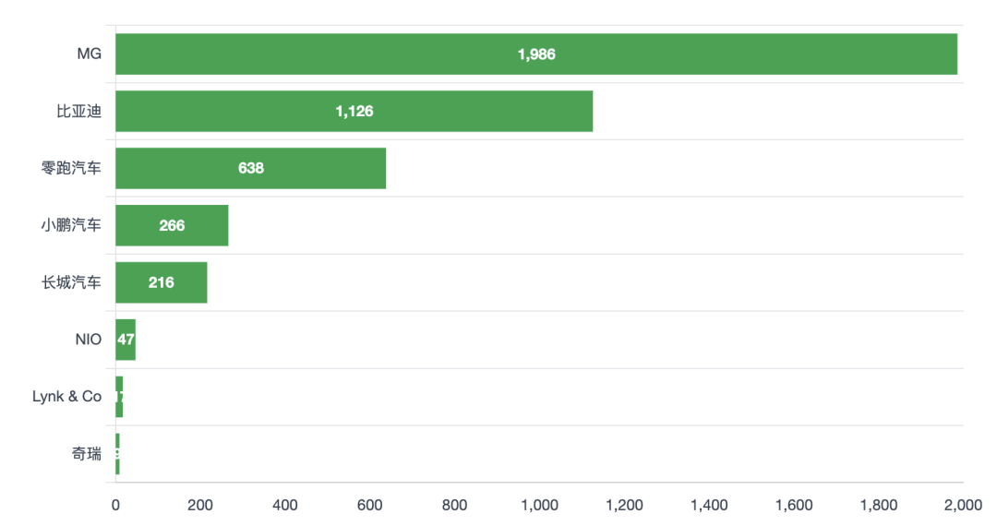The image size is (997, 526).
Task: Select the 小鹏汽车 axis label
Action: click(x=71, y=225)
